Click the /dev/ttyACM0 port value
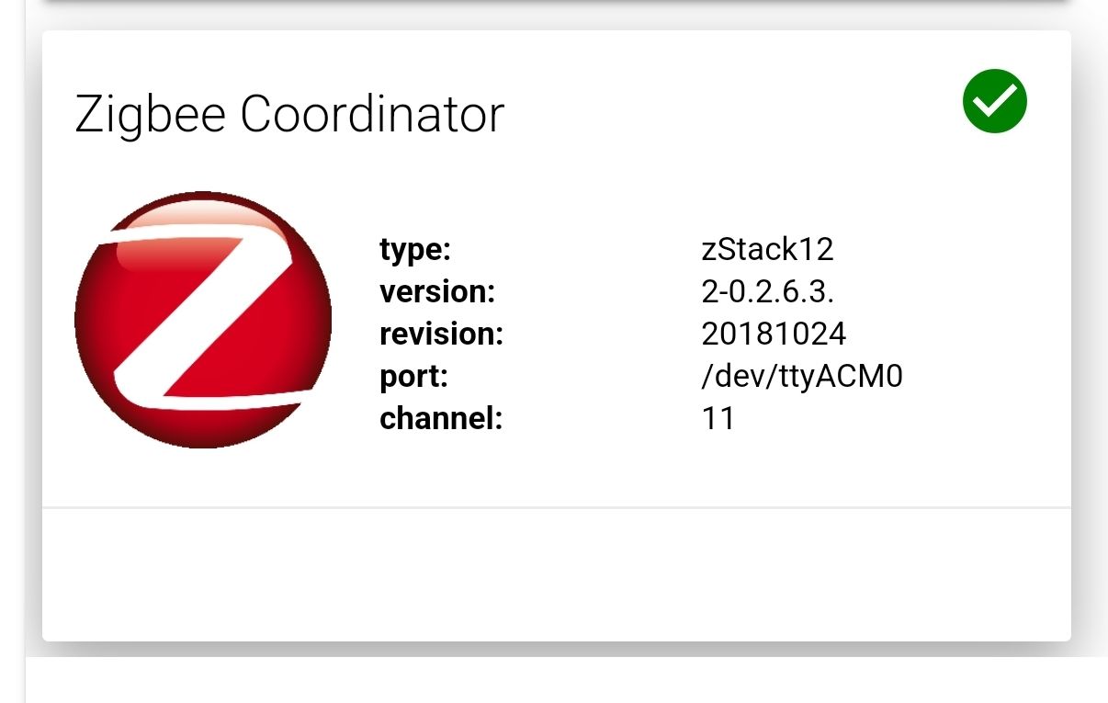1108x703 pixels. [802, 377]
